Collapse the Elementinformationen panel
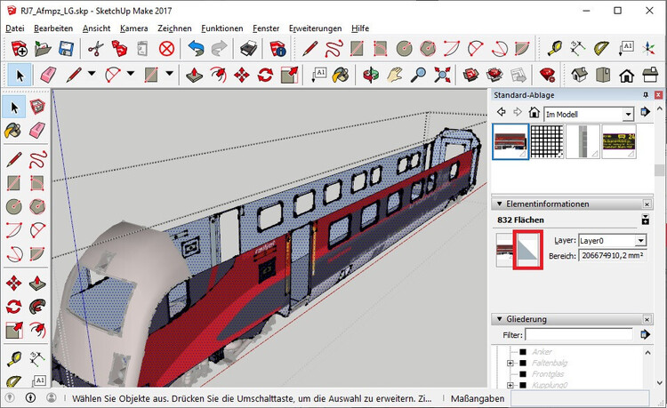This screenshot has width=667, height=408. [498, 204]
